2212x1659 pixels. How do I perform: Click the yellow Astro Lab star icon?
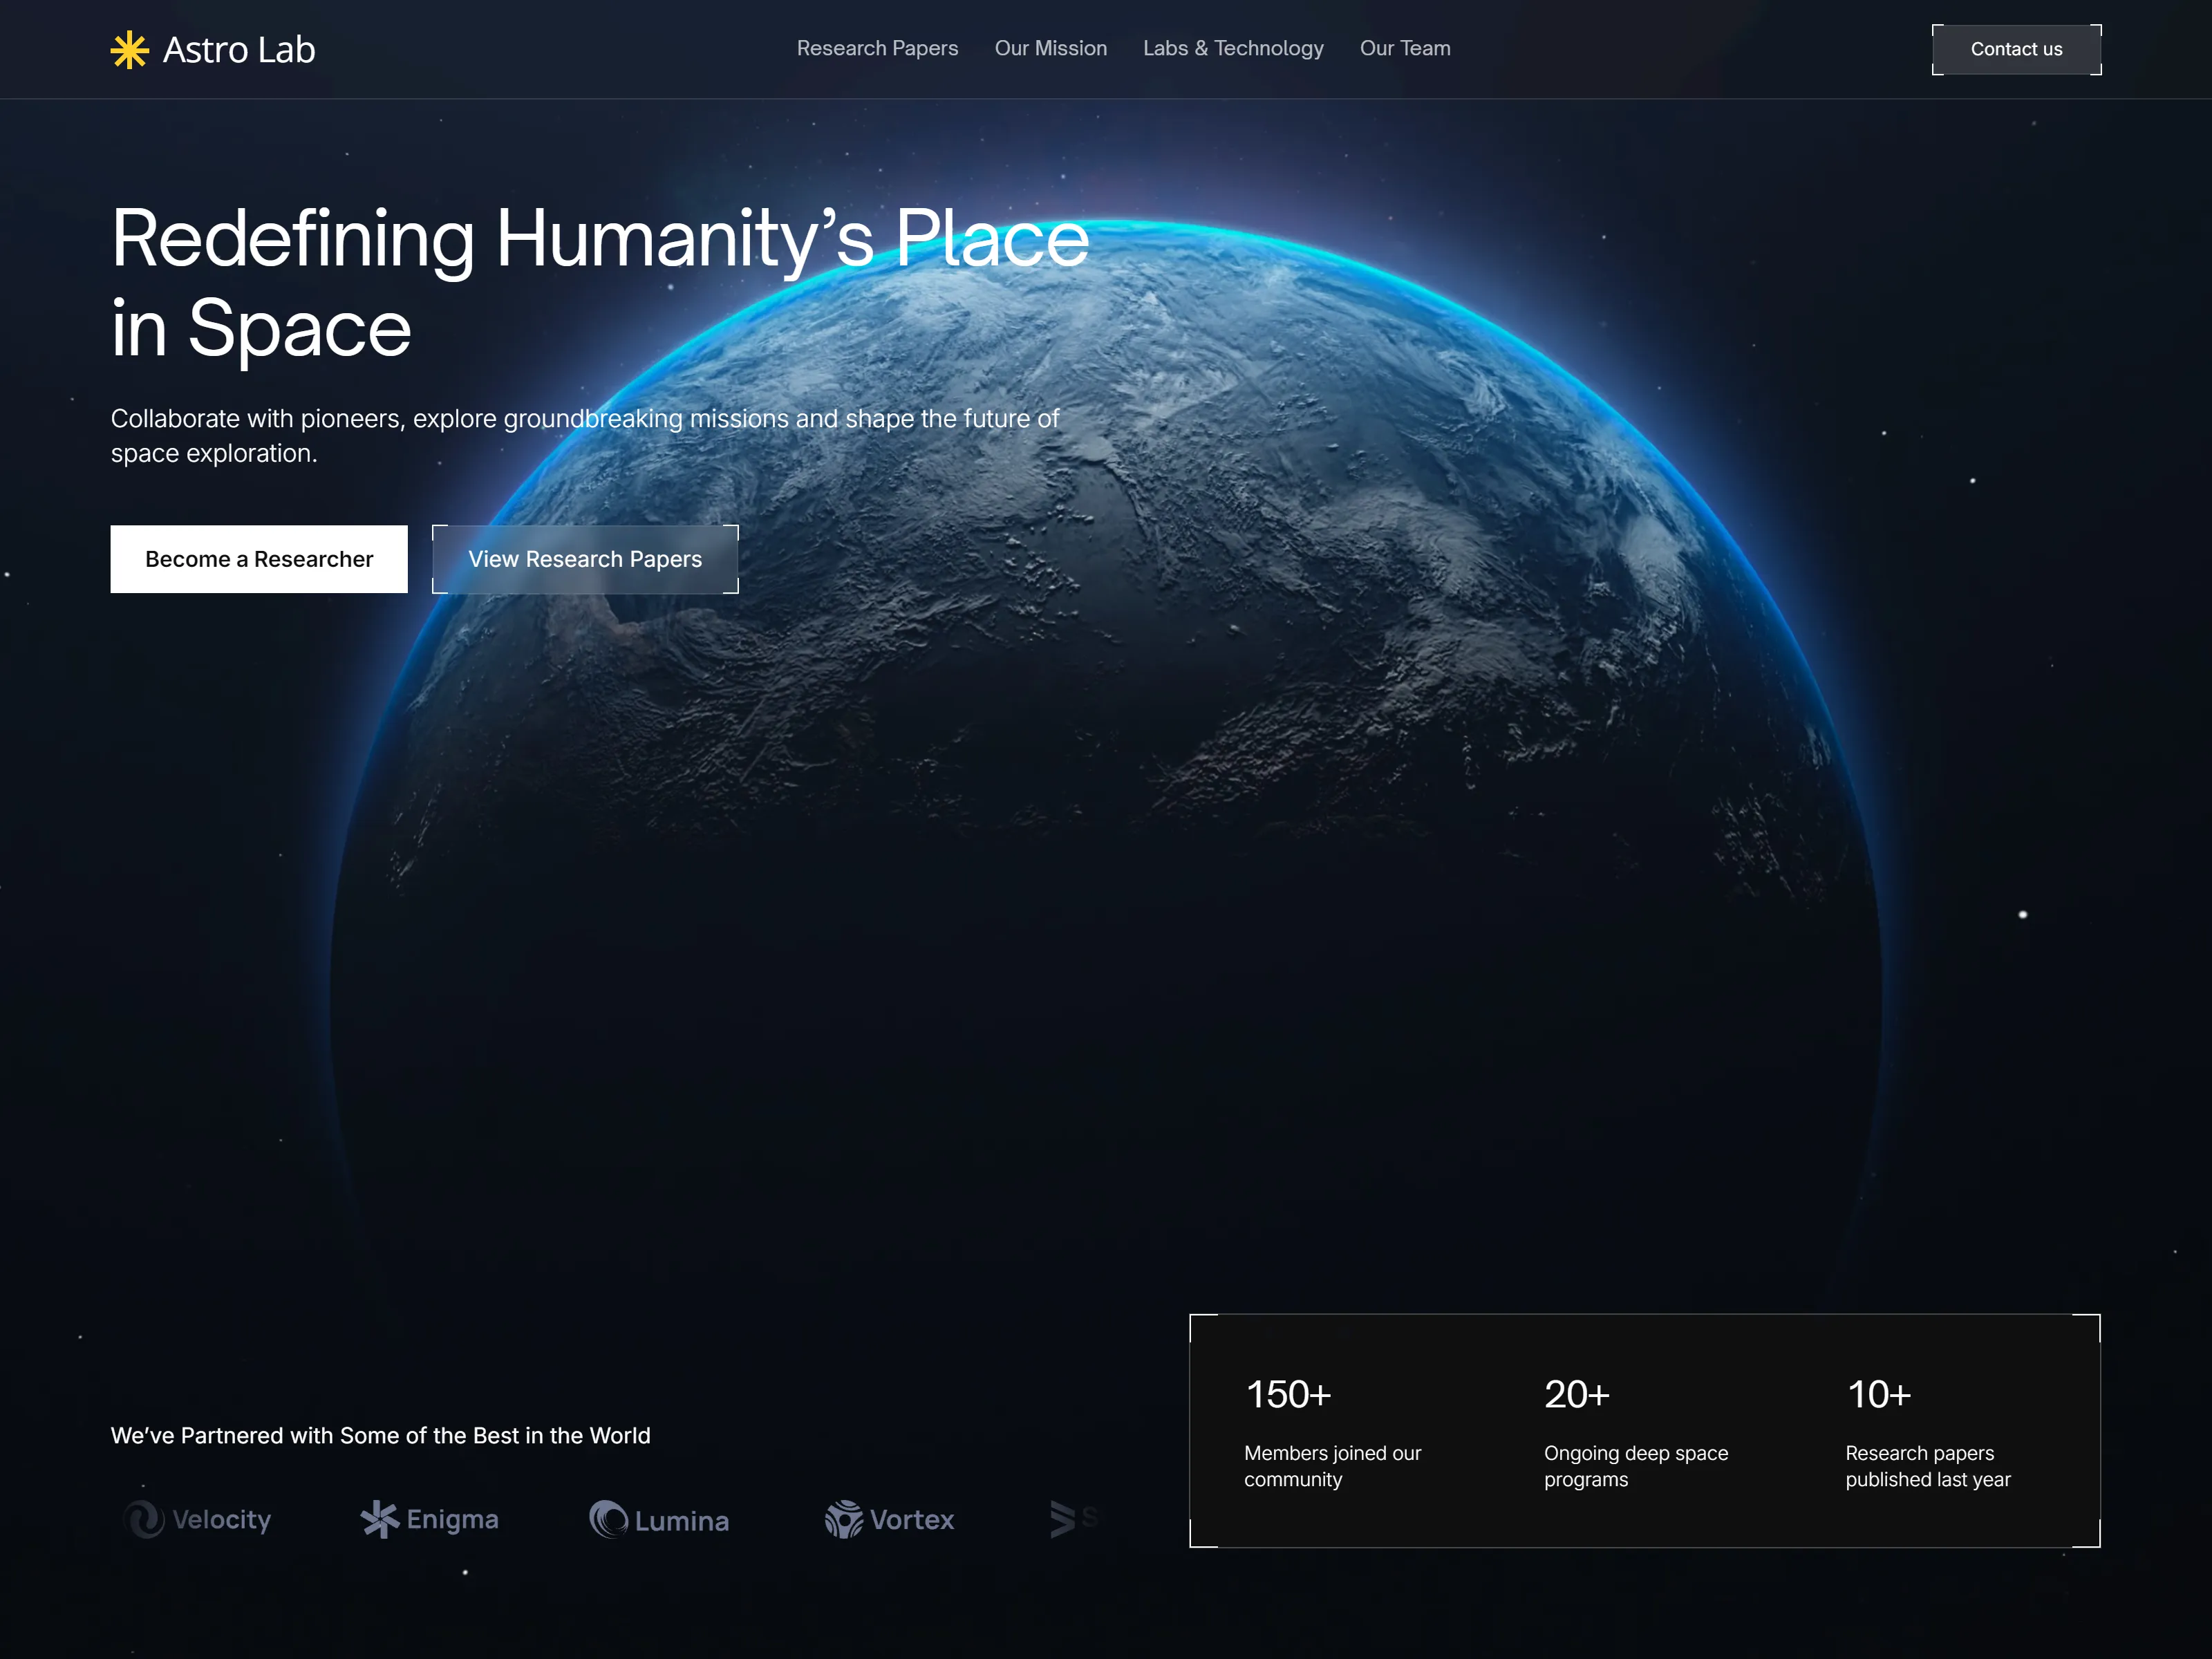click(x=130, y=49)
